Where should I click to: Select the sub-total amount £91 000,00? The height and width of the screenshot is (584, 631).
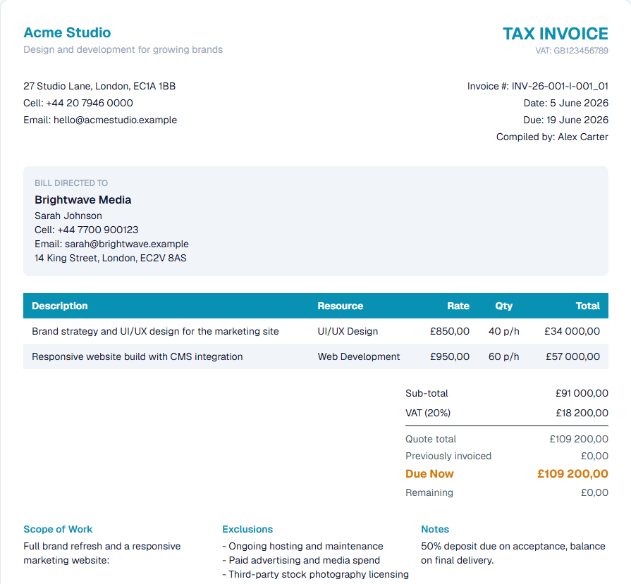pos(582,393)
